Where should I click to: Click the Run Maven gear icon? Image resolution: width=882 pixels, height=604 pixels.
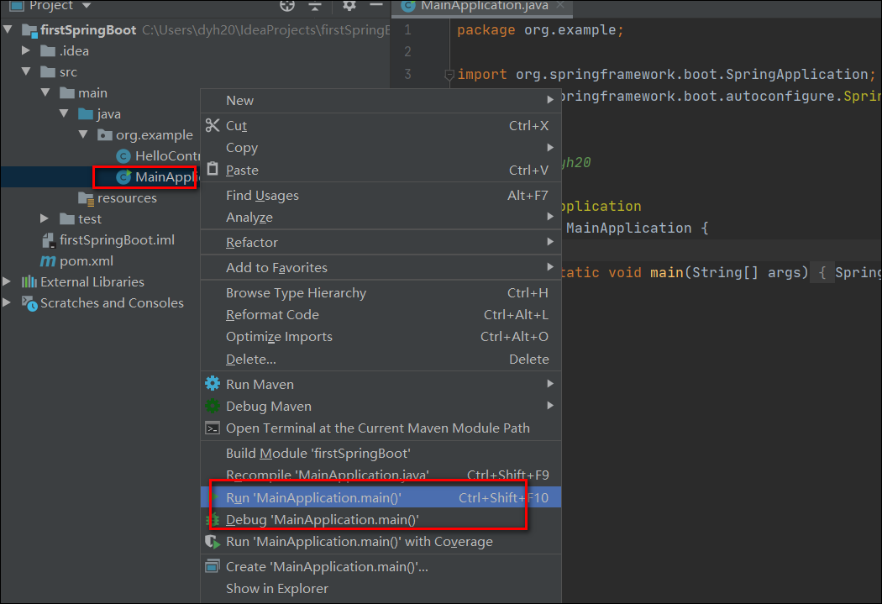(213, 384)
